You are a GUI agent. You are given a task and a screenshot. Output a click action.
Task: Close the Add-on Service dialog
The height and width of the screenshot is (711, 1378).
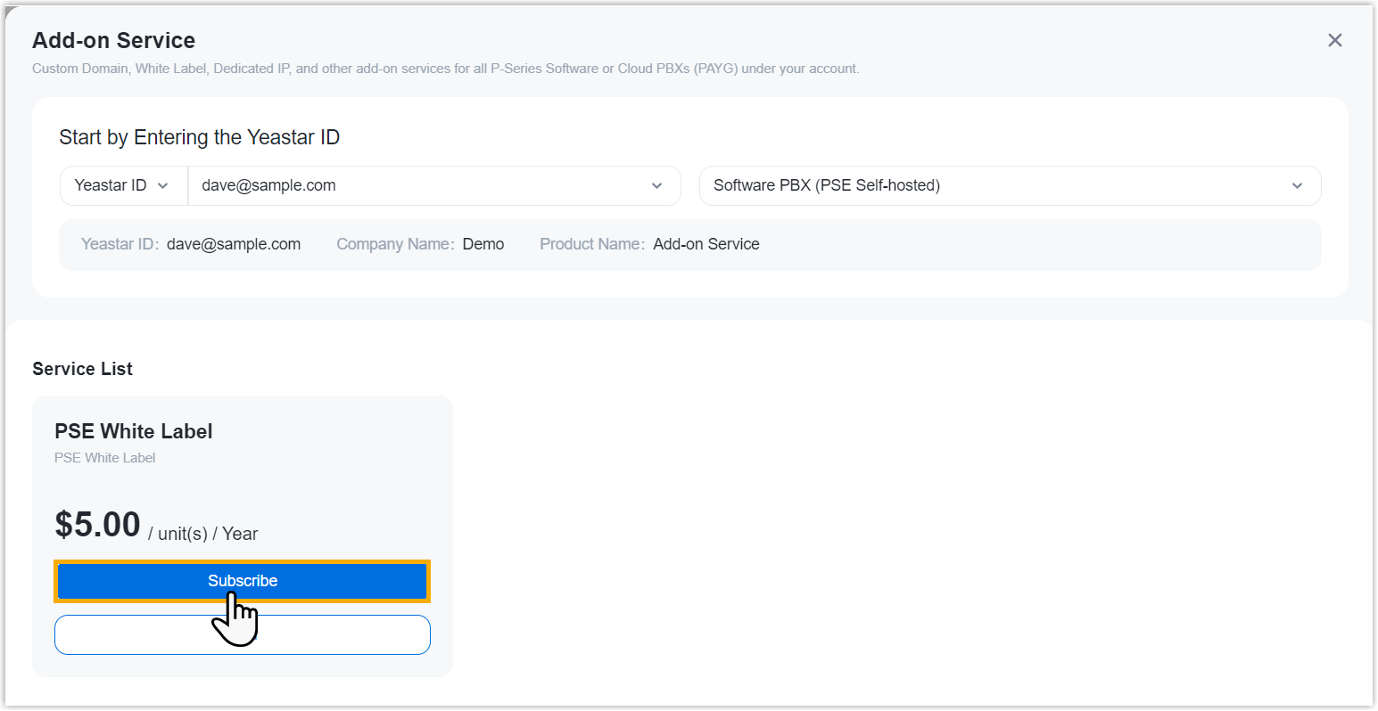click(x=1334, y=40)
